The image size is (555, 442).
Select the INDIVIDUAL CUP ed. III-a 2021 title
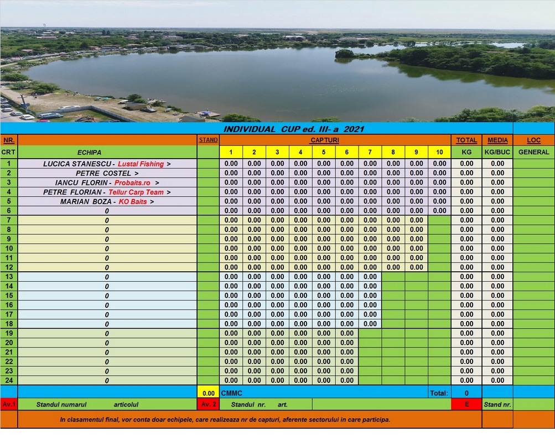point(293,129)
